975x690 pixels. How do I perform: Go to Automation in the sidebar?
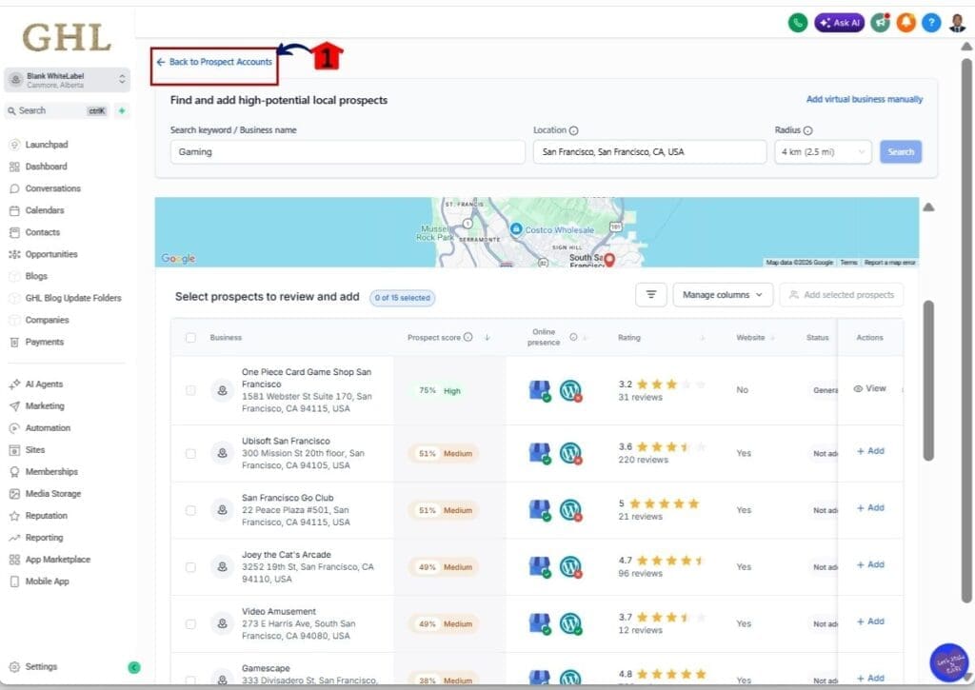48,428
